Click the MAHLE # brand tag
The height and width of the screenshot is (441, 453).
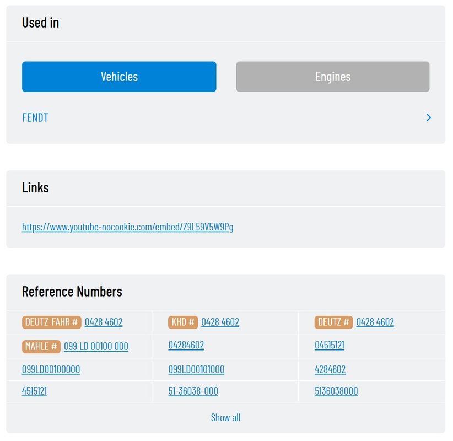click(x=41, y=346)
